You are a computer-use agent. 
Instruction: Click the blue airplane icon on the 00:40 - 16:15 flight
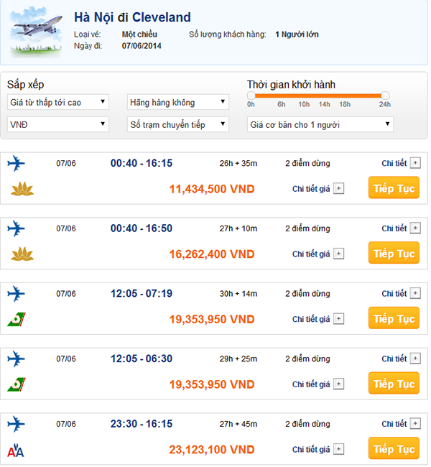[x=16, y=163]
